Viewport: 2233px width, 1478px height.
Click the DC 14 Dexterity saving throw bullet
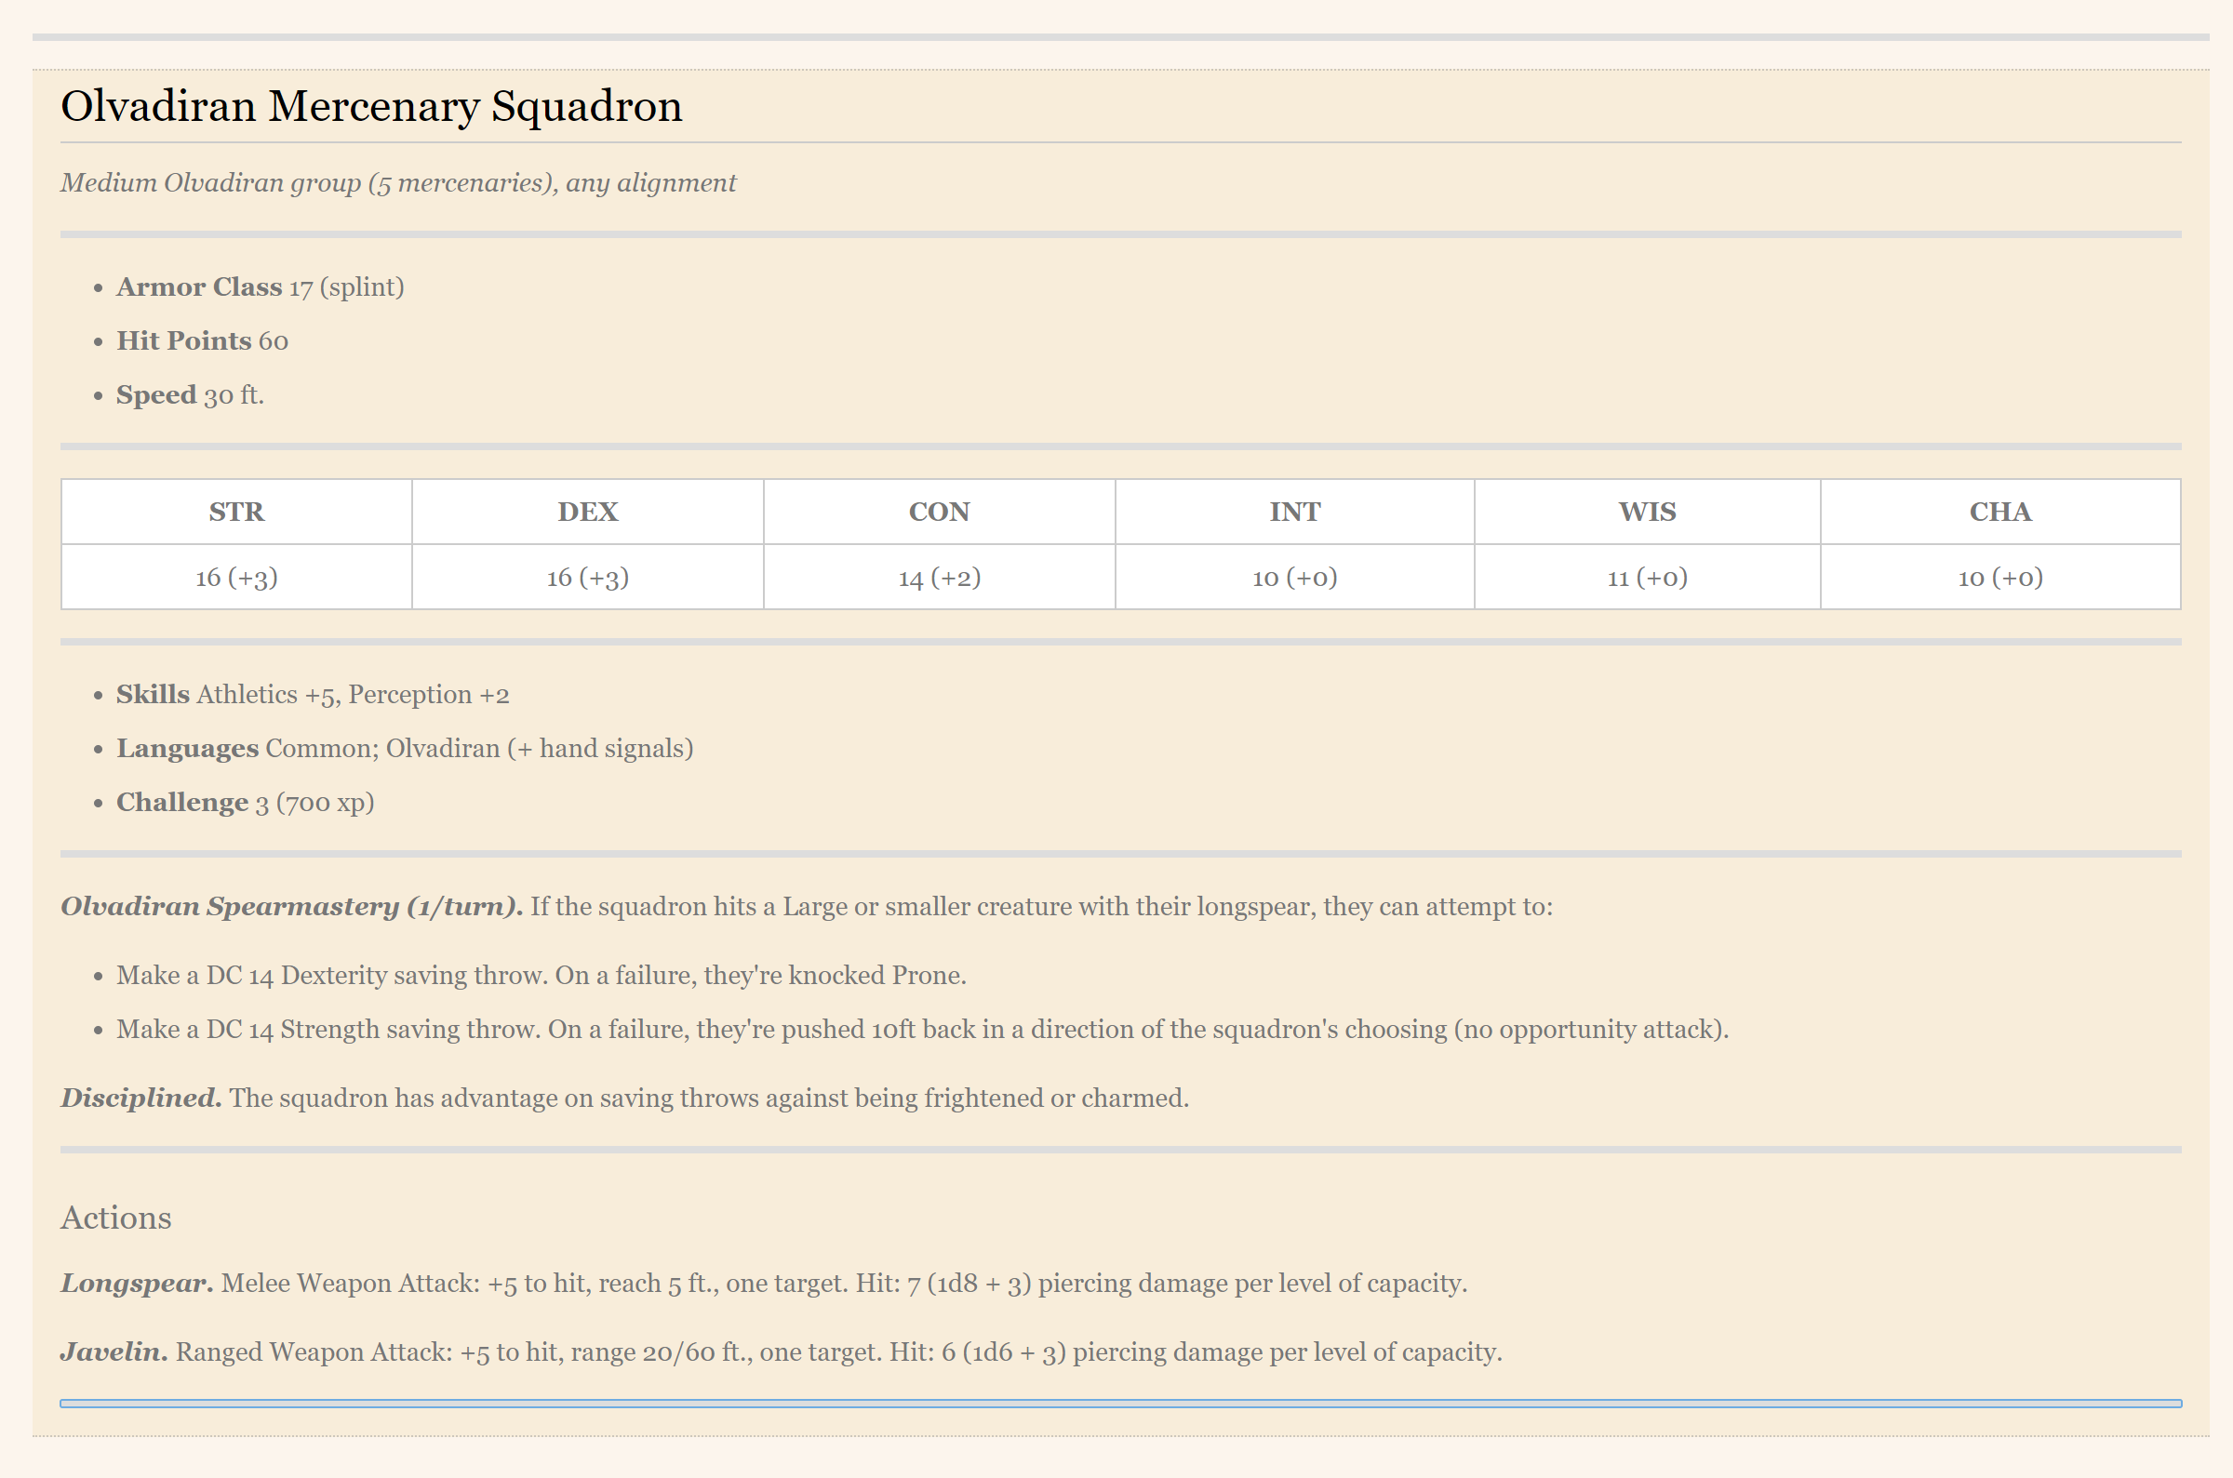coord(542,975)
